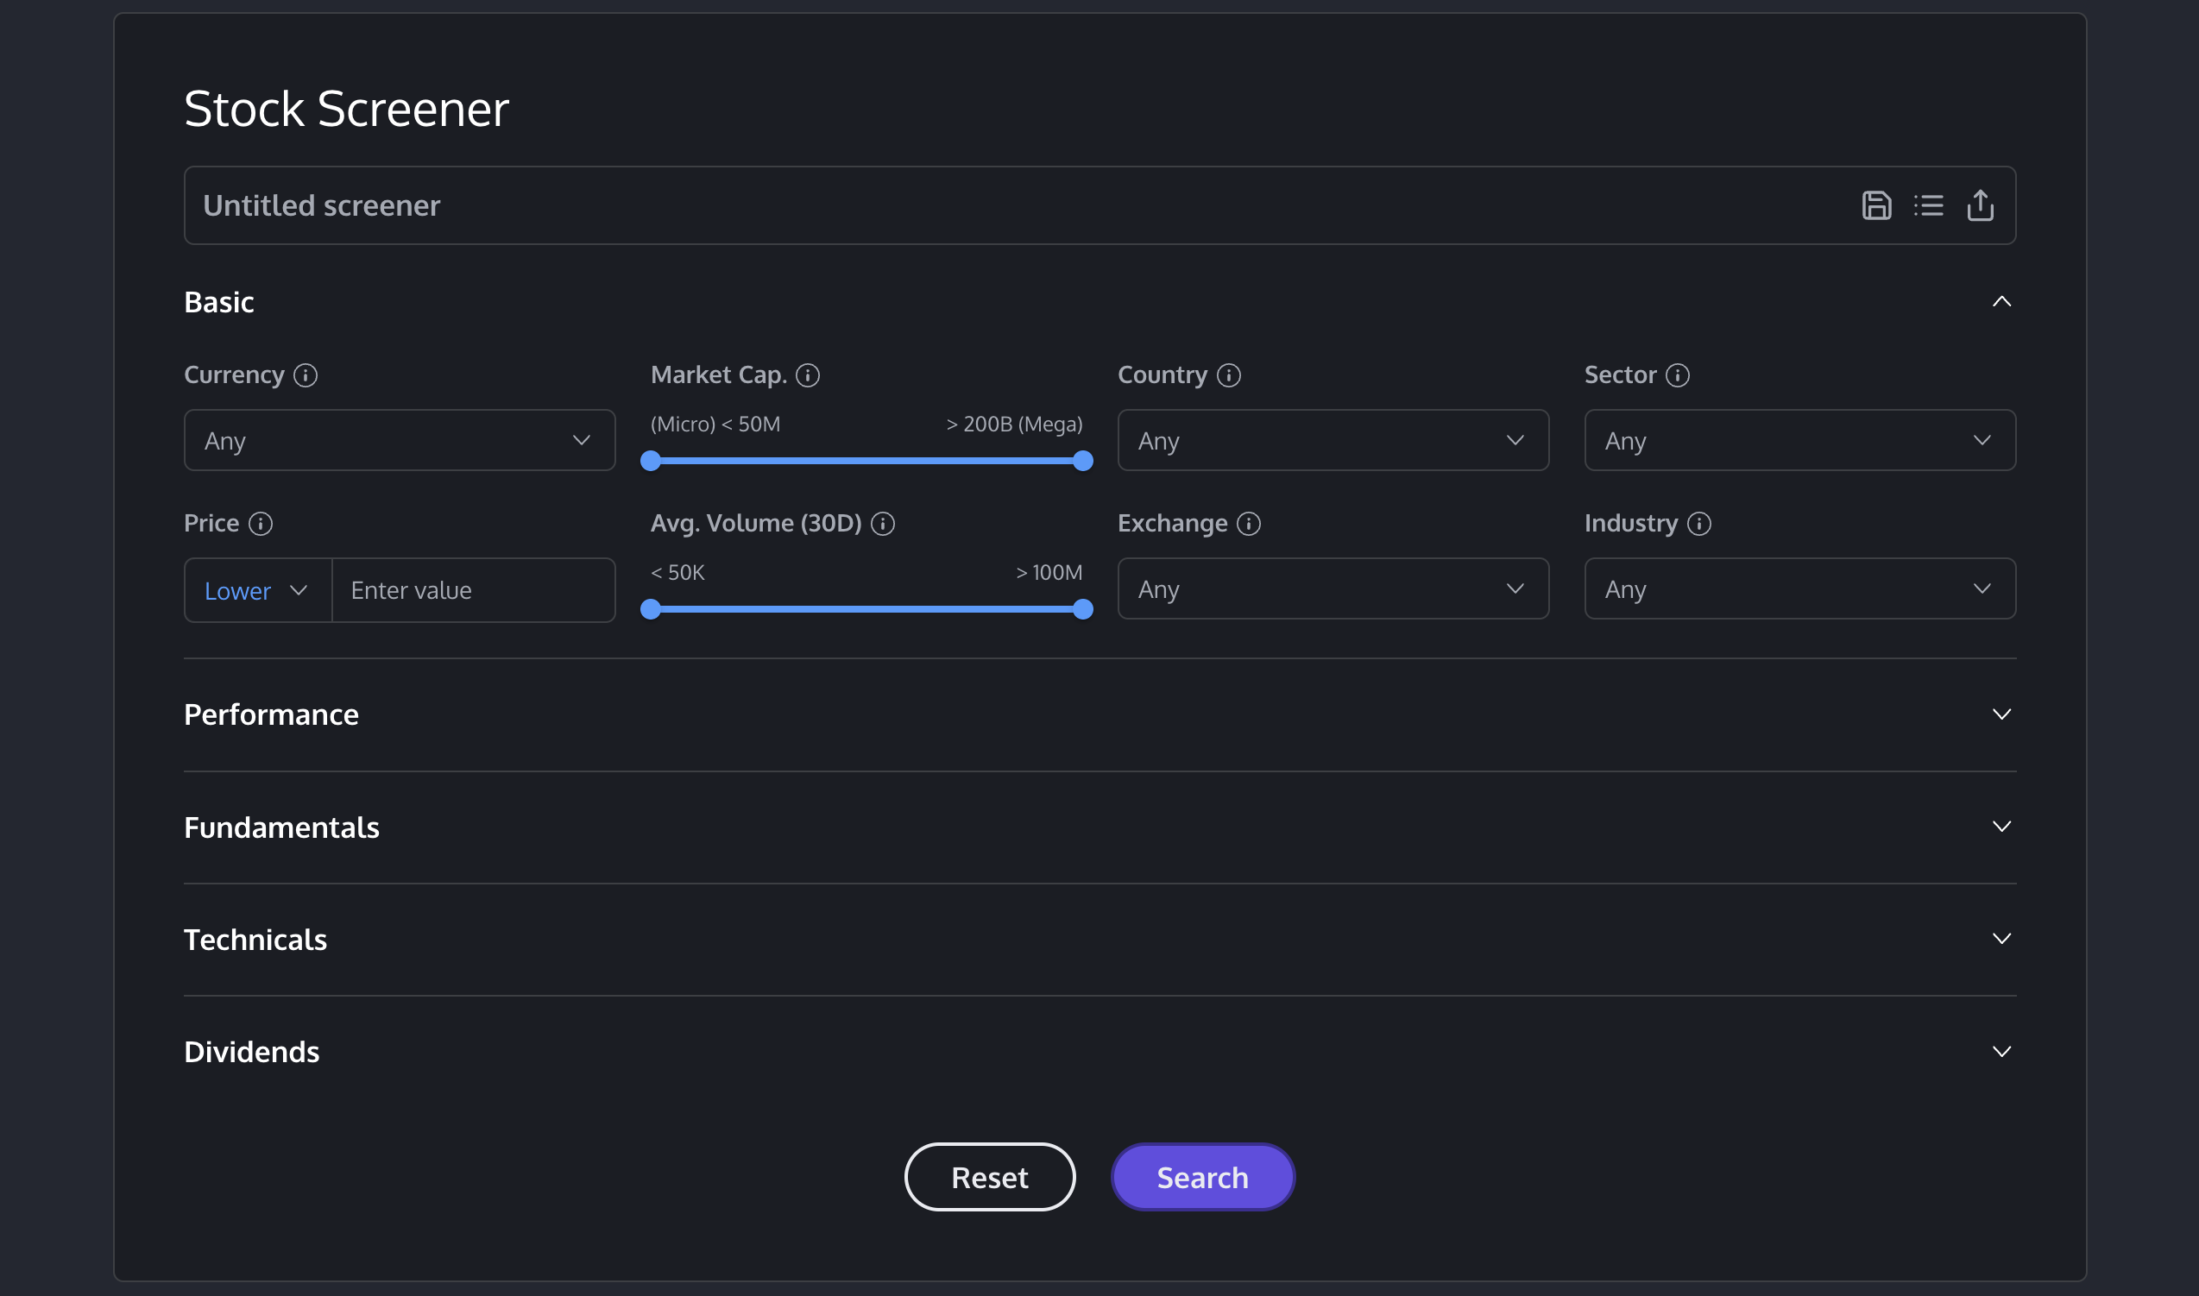Focus the Price Enter value field
Viewport: 2199px width, 1296px height.
point(473,590)
